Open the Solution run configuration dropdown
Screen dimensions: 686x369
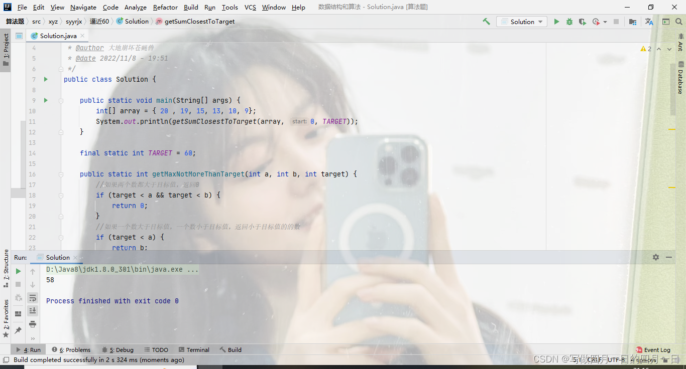[522, 22]
